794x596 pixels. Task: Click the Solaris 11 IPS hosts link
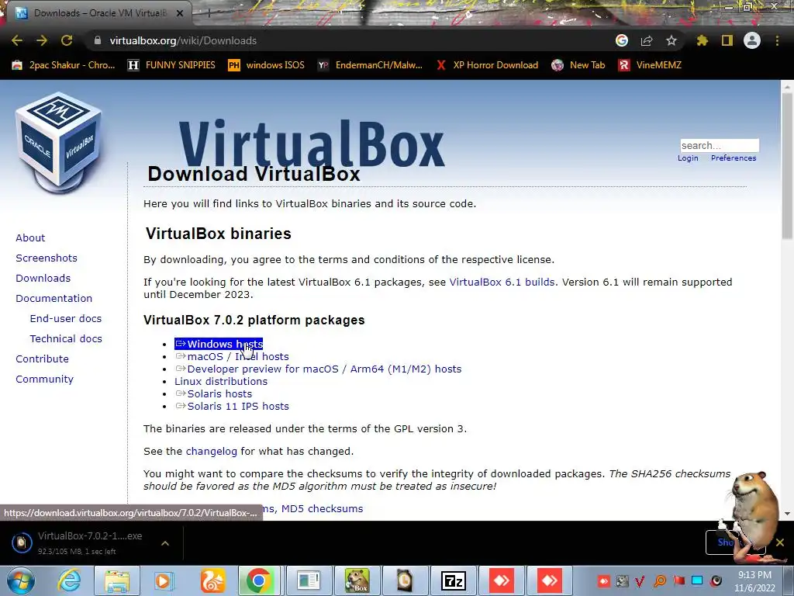coord(232,407)
